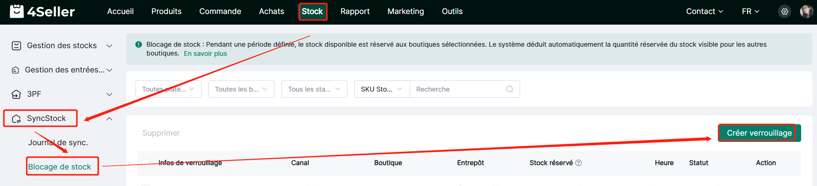Open the Toutes plateformes filter dropdown
This screenshot has height=186, width=817.
pos(168,89)
